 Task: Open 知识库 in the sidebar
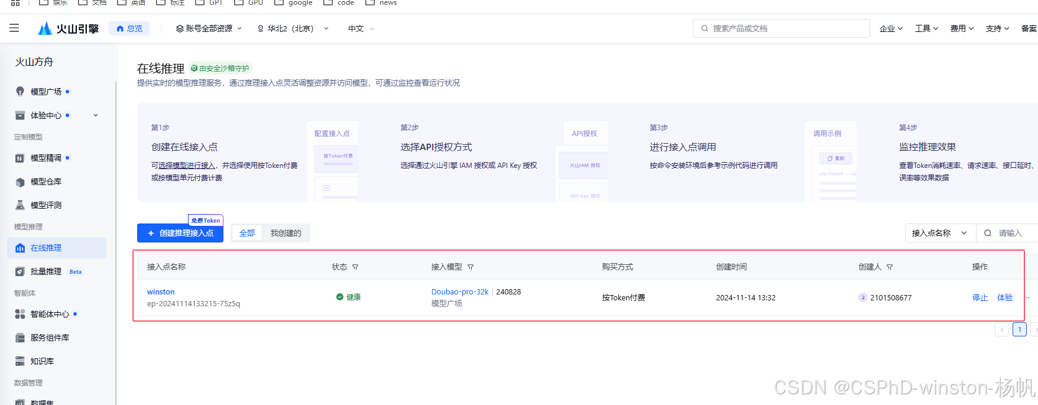43,361
